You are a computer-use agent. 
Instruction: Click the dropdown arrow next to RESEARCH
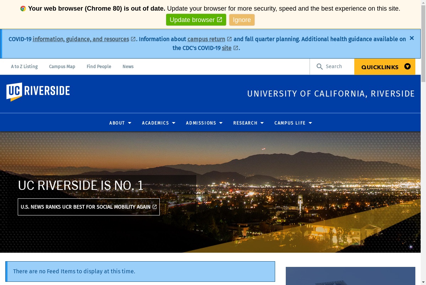262,123
